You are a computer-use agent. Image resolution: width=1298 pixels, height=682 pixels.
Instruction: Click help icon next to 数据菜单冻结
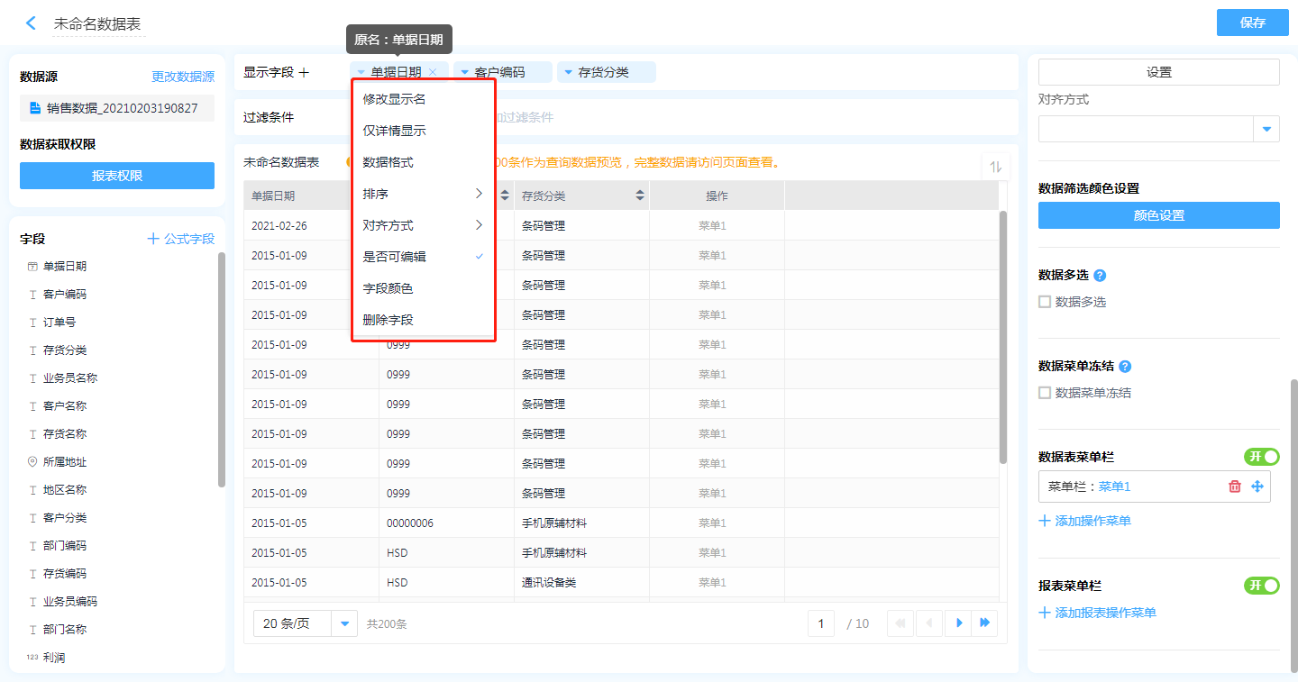pyautogui.click(x=1125, y=367)
